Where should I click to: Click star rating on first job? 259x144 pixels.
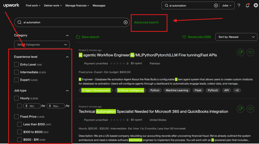[x=117, y=64]
